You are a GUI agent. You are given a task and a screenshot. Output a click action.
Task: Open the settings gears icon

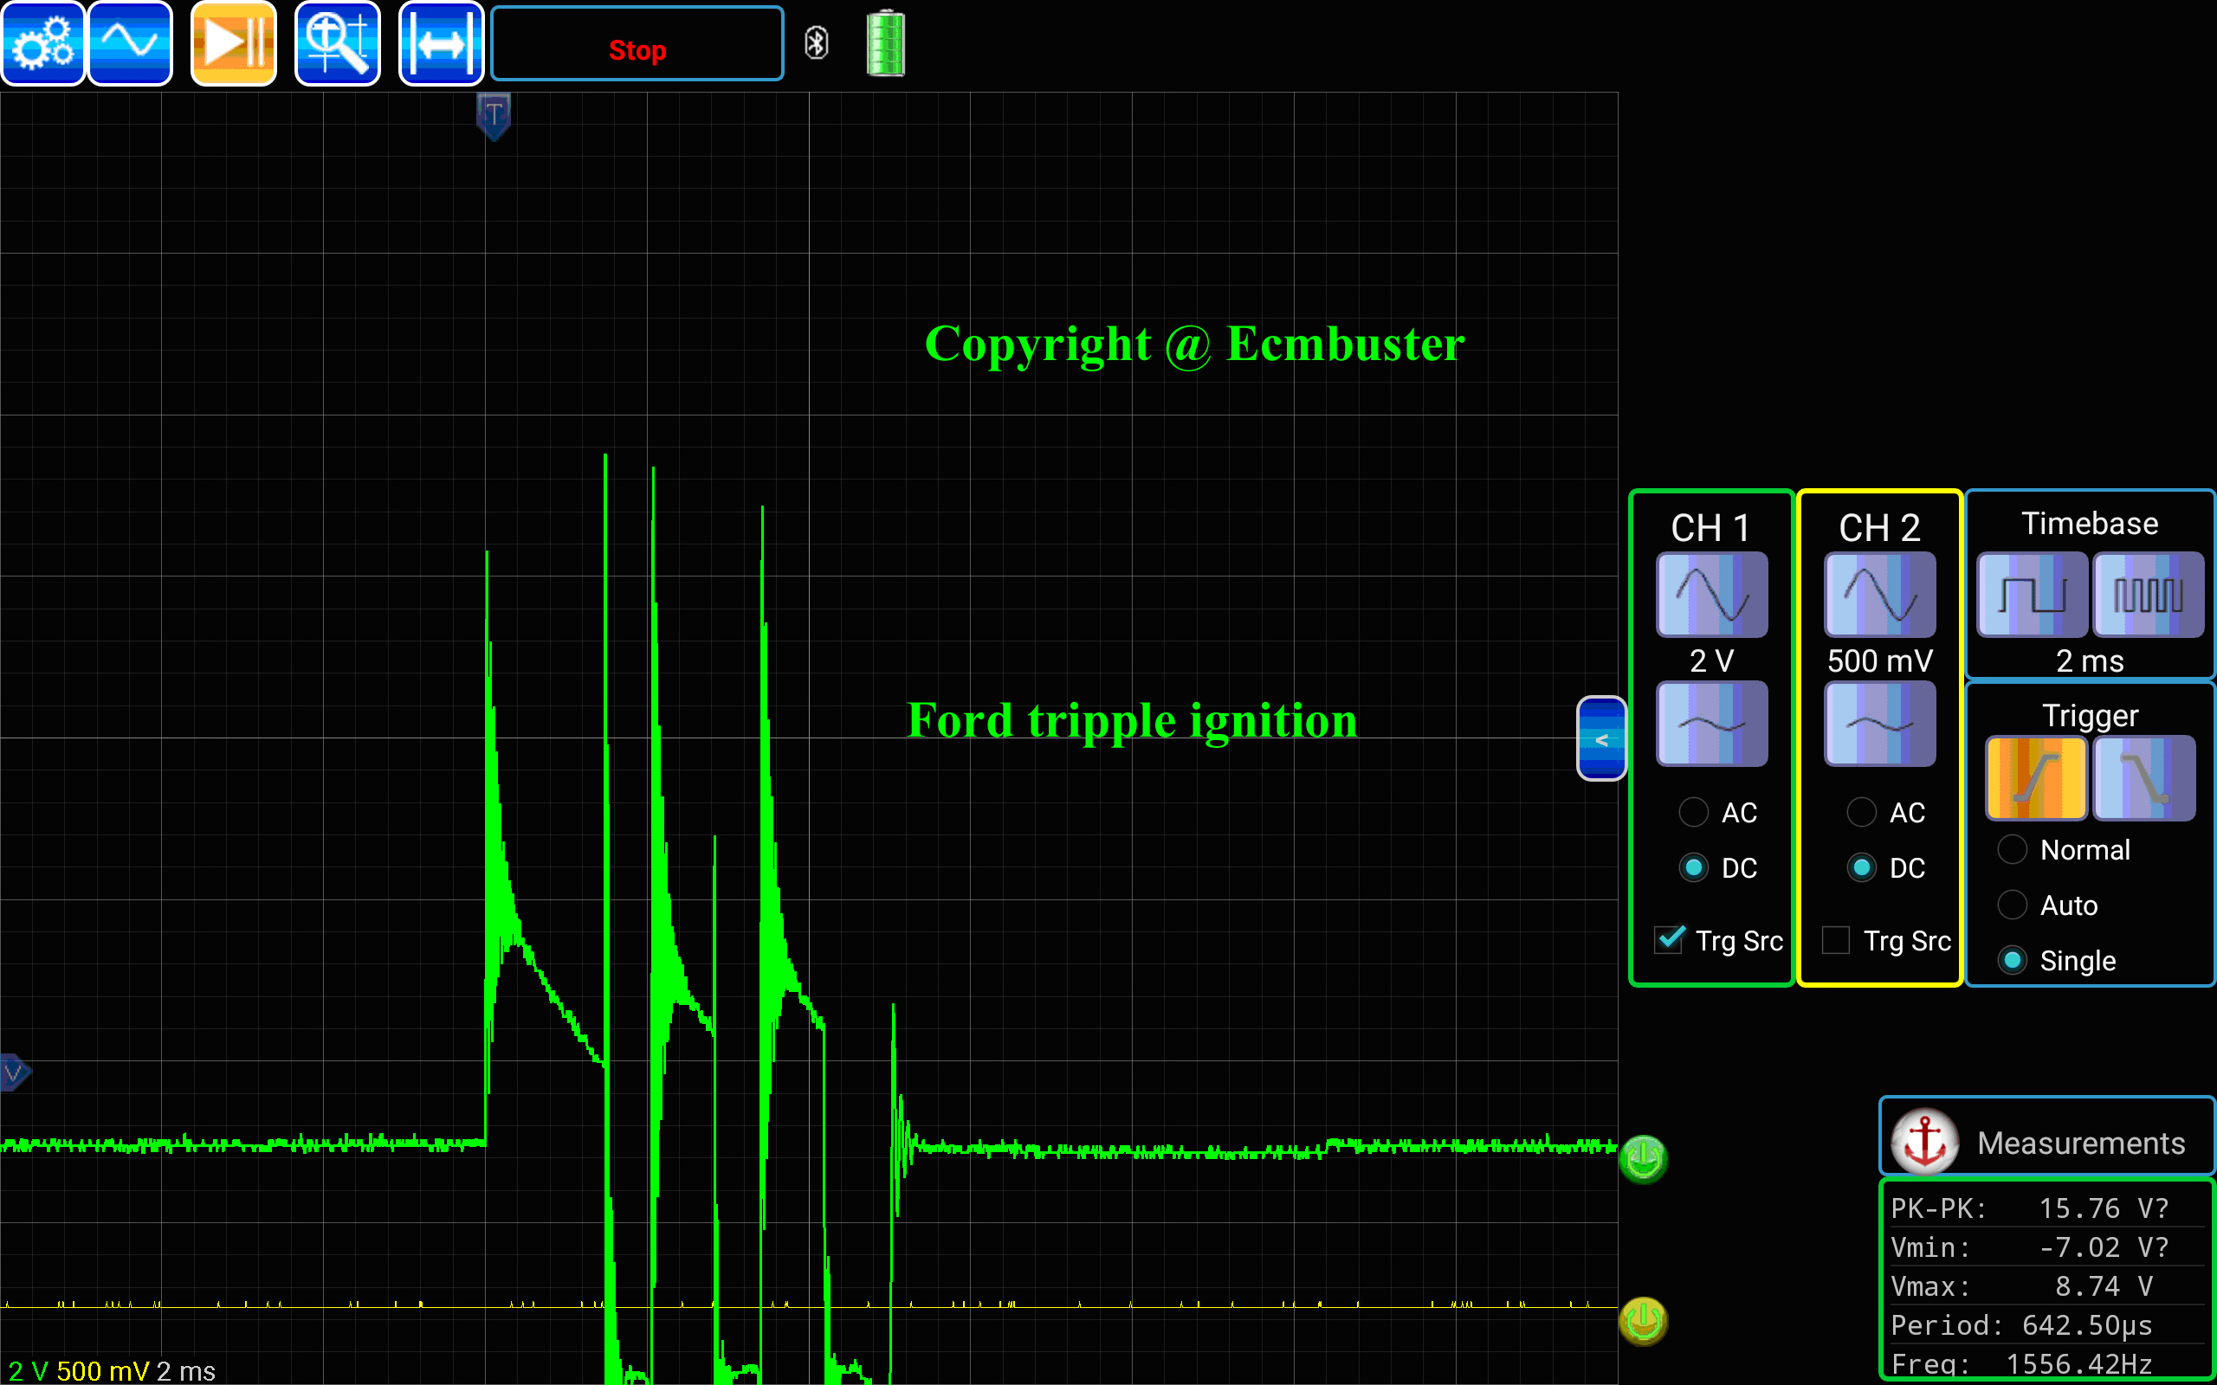coord(43,43)
